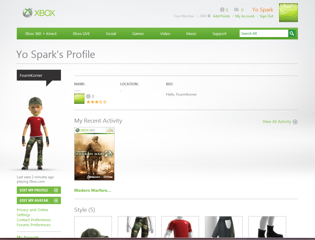Viewport: 315px width, 240px height.
Task: Open Privacy and Online Settings link
Action: tap(32, 212)
